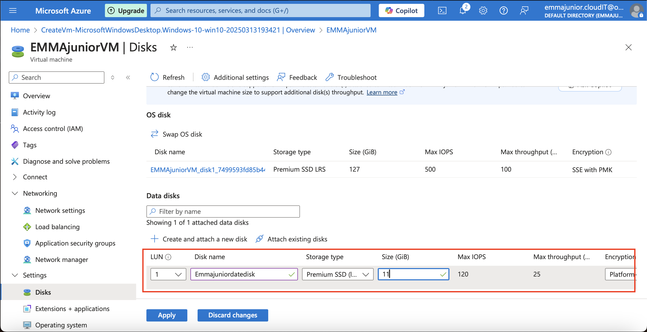View notifications bell icon
Screen dimensions: 647x332
pyautogui.click(x=463, y=10)
